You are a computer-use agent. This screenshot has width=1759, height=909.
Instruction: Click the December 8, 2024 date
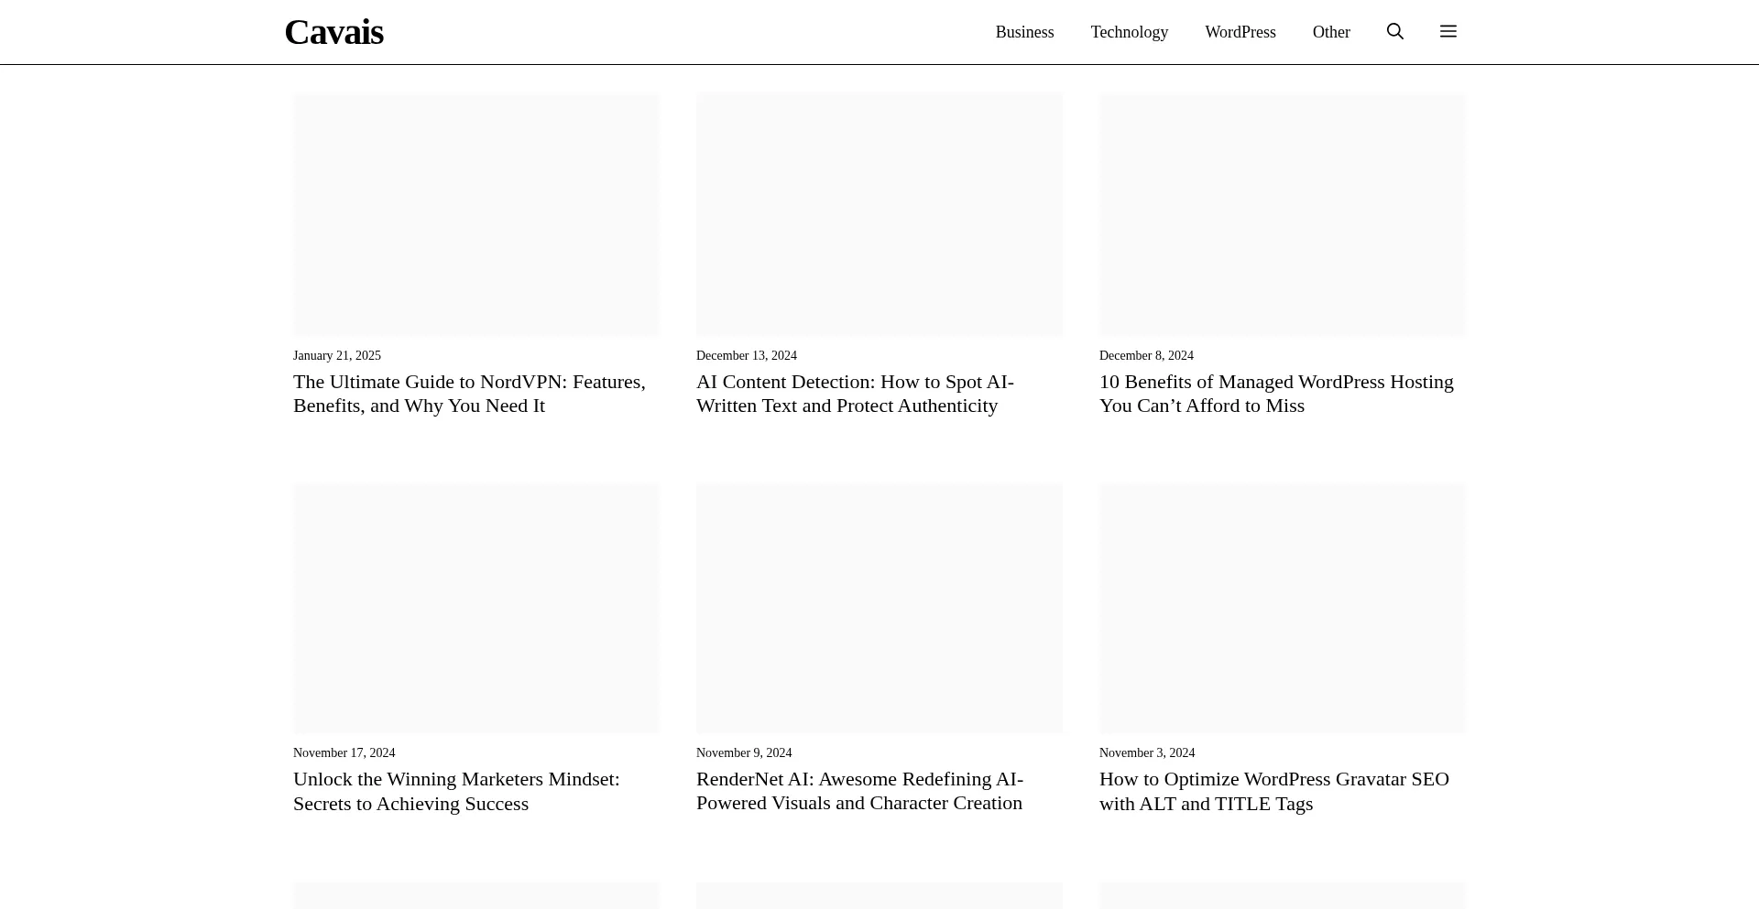click(x=1146, y=355)
